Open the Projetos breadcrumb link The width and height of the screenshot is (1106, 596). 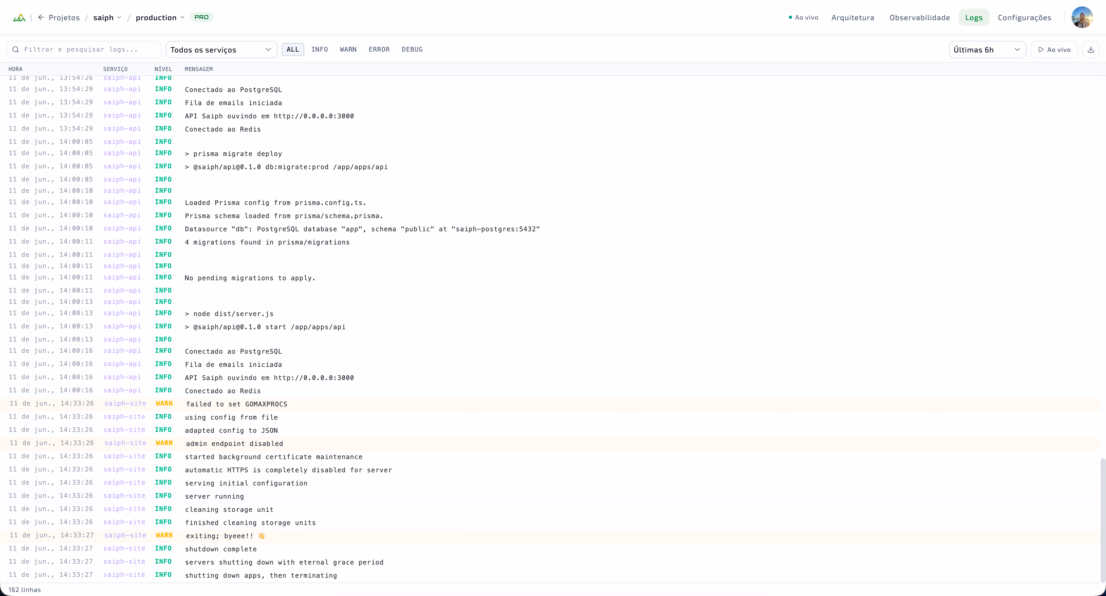click(x=64, y=17)
